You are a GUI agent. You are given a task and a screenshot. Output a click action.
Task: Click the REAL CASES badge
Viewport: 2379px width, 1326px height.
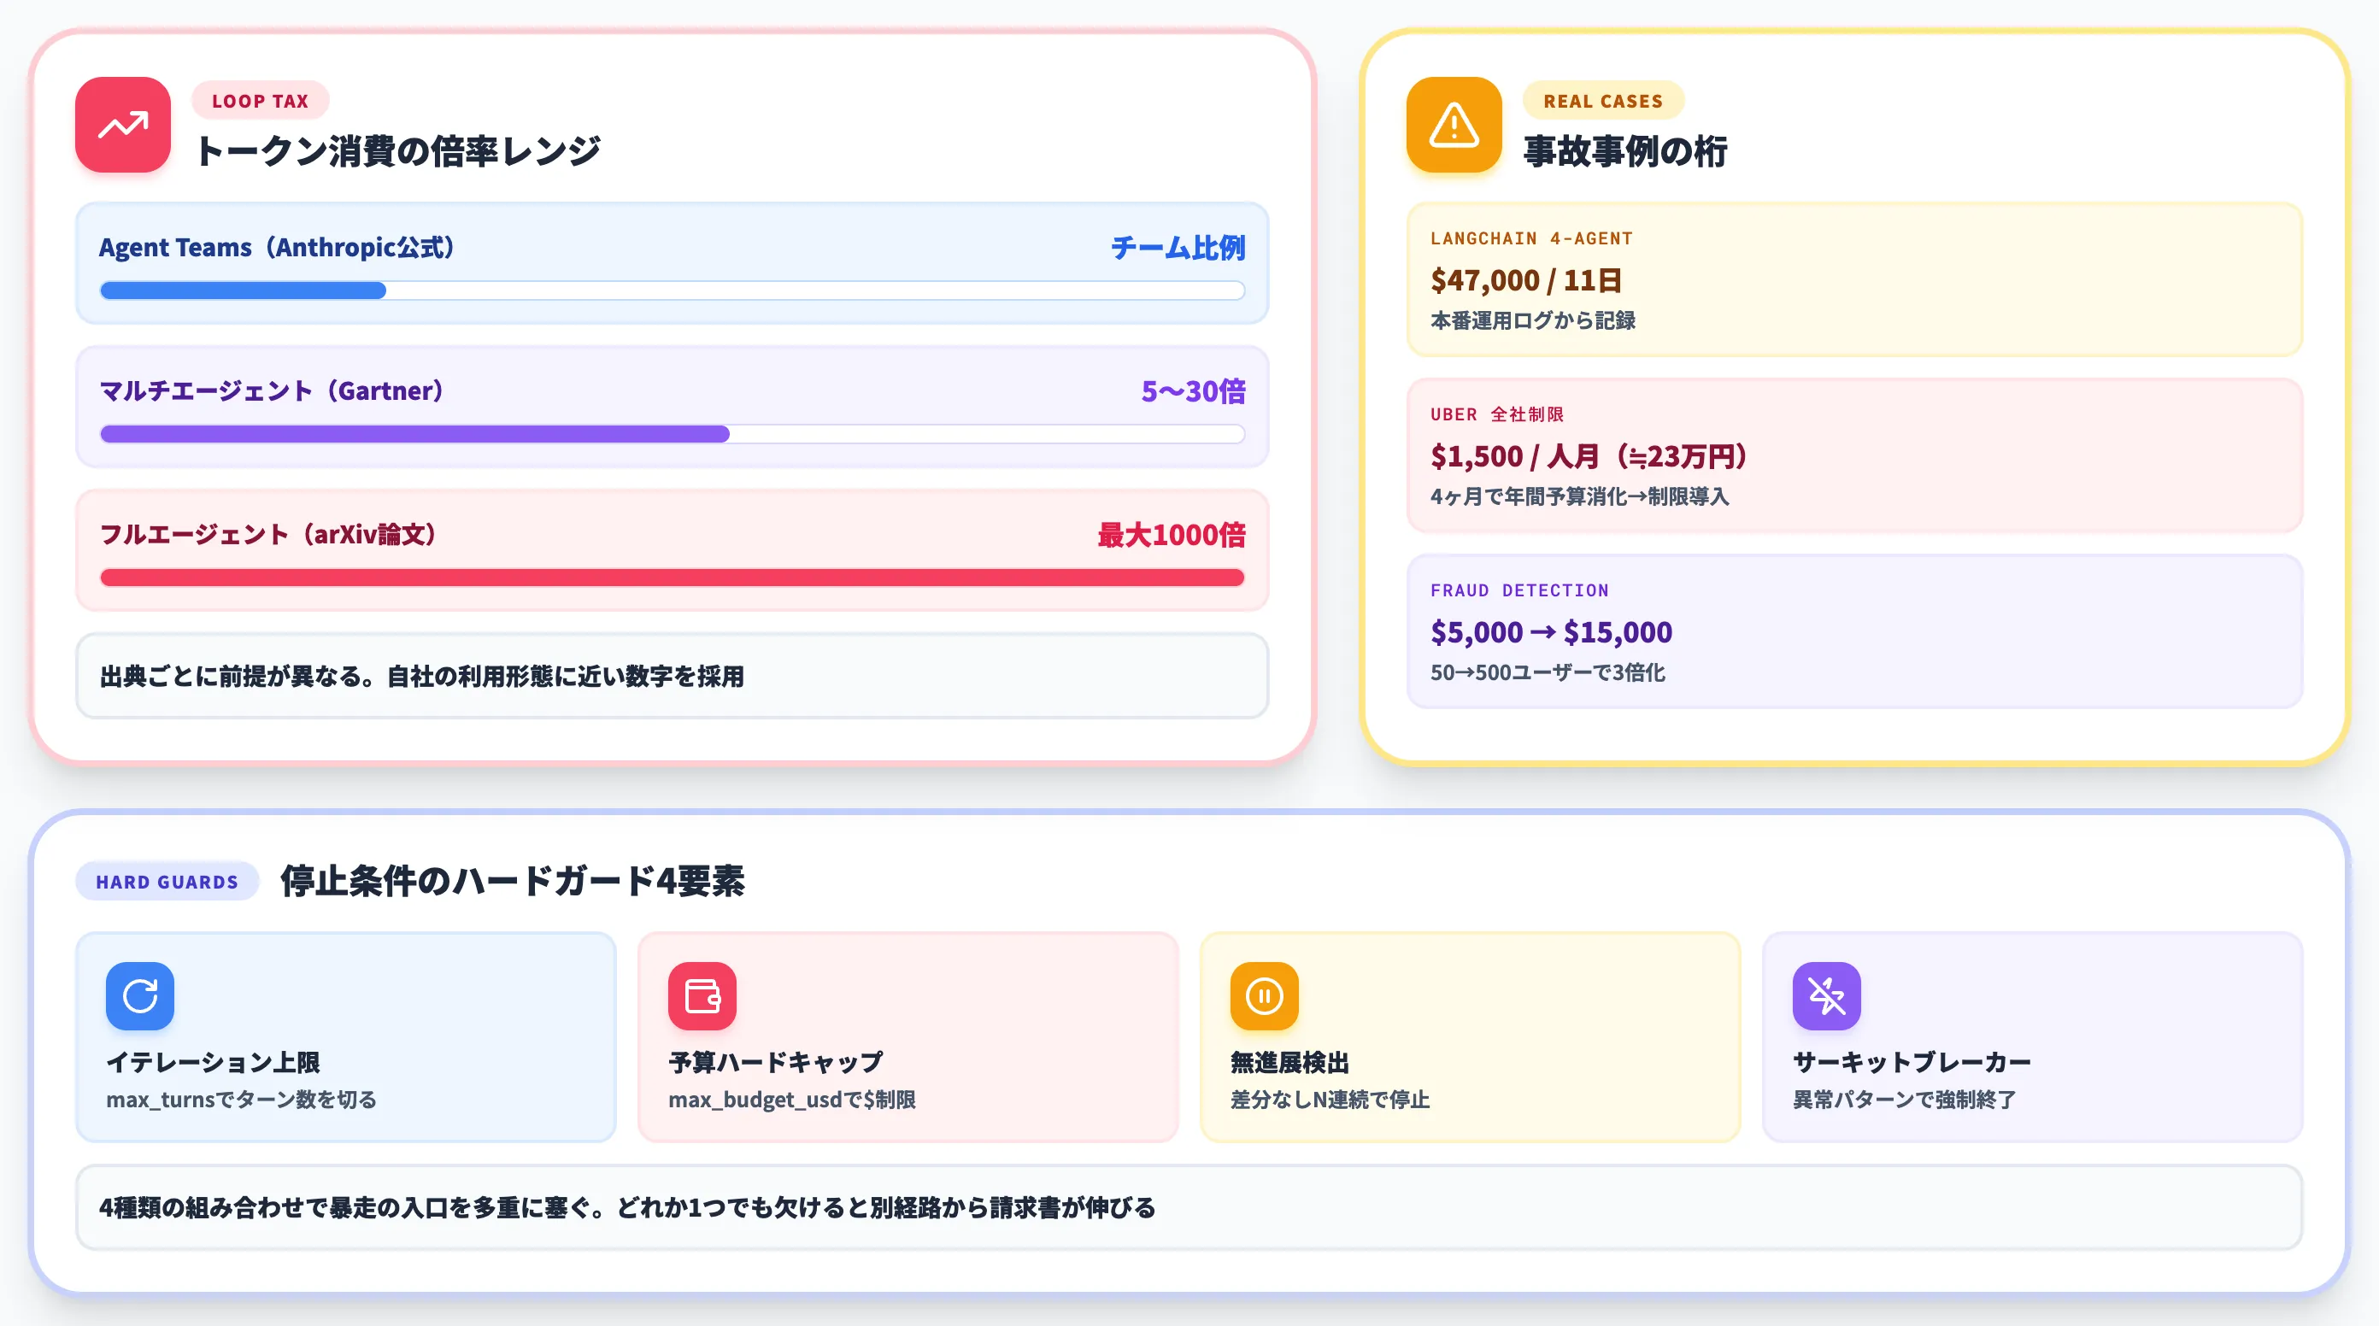1603,101
